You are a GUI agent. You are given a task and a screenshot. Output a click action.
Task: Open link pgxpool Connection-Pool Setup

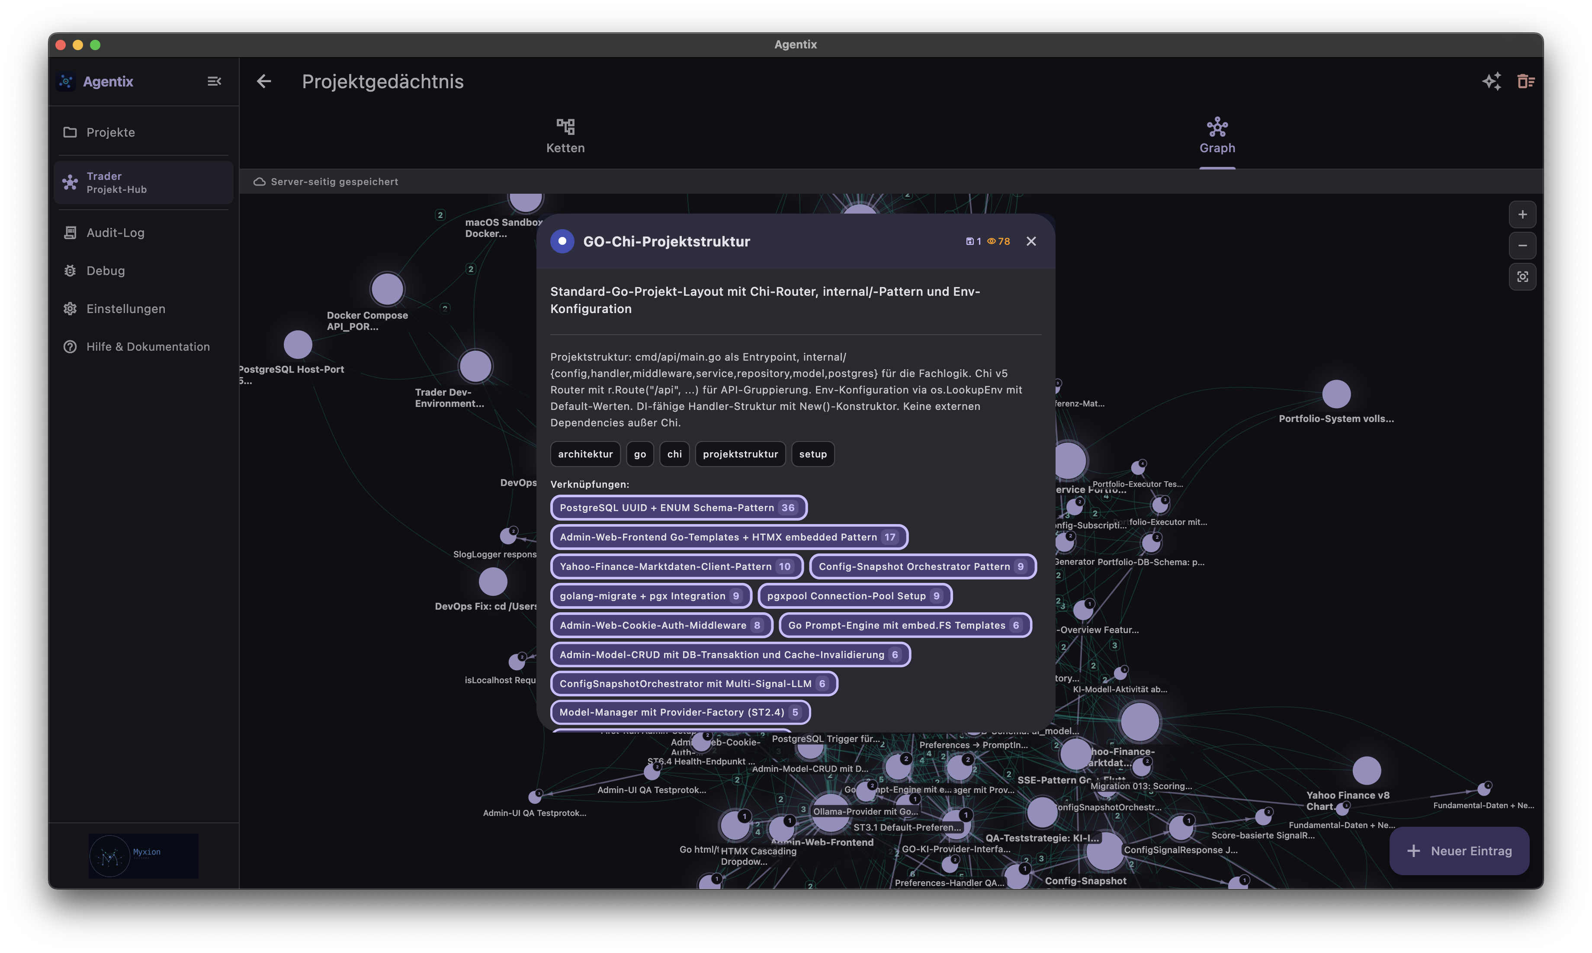coord(854,596)
